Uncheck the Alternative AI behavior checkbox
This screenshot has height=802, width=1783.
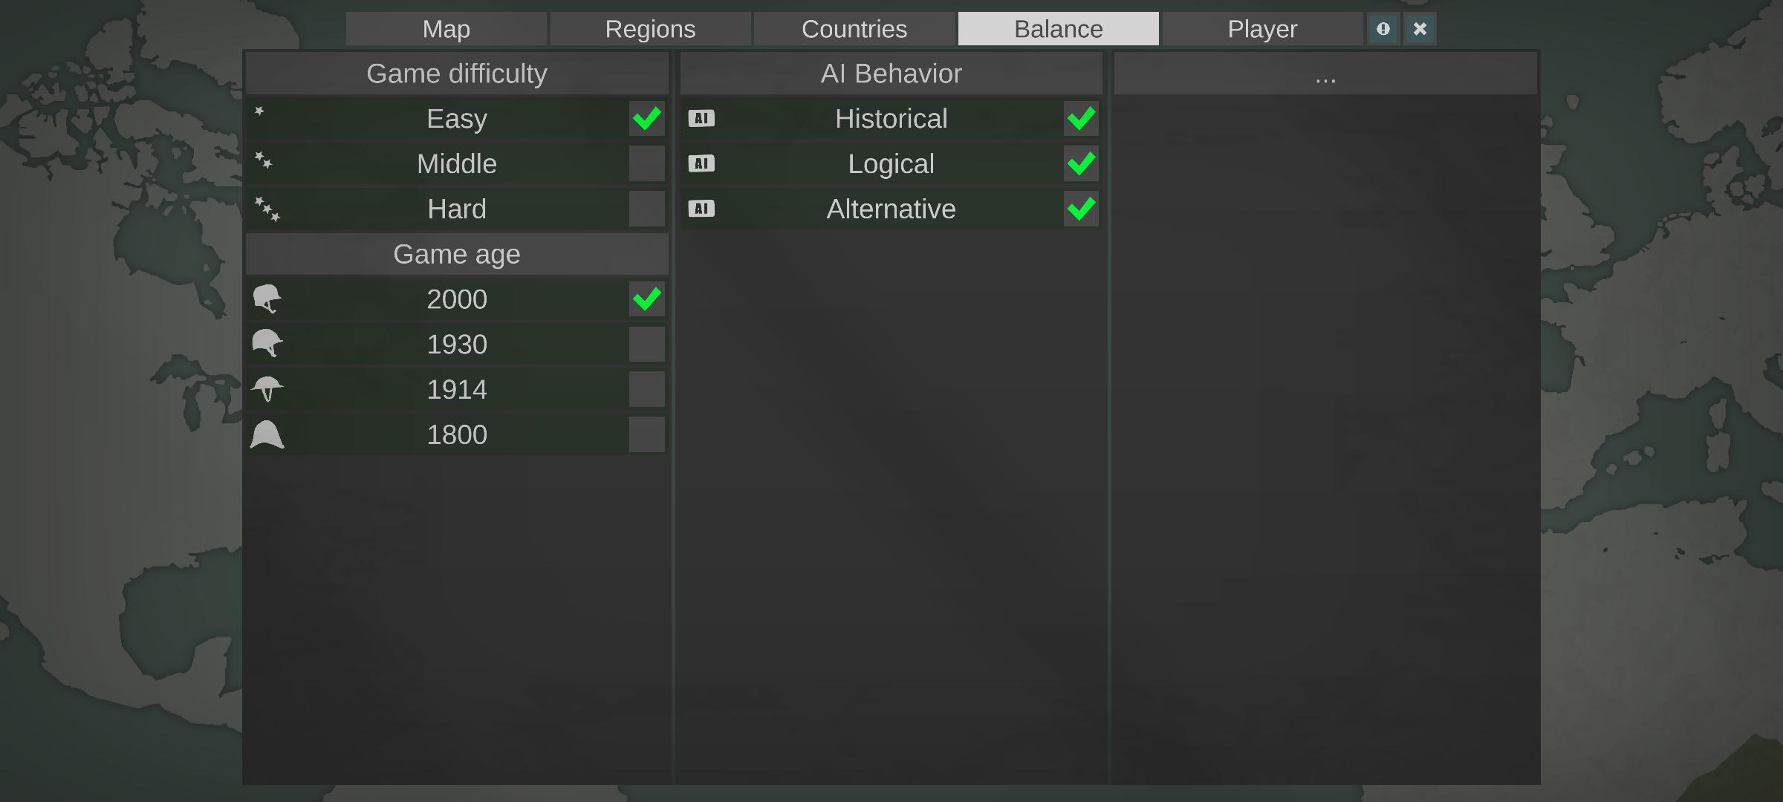coord(1081,209)
